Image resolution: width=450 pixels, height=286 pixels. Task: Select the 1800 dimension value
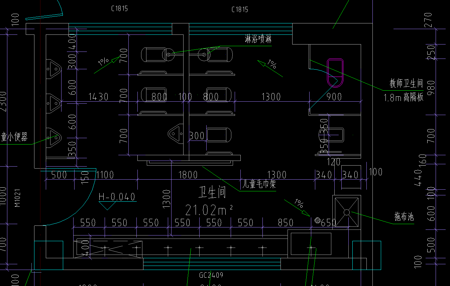tap(188, 175)
